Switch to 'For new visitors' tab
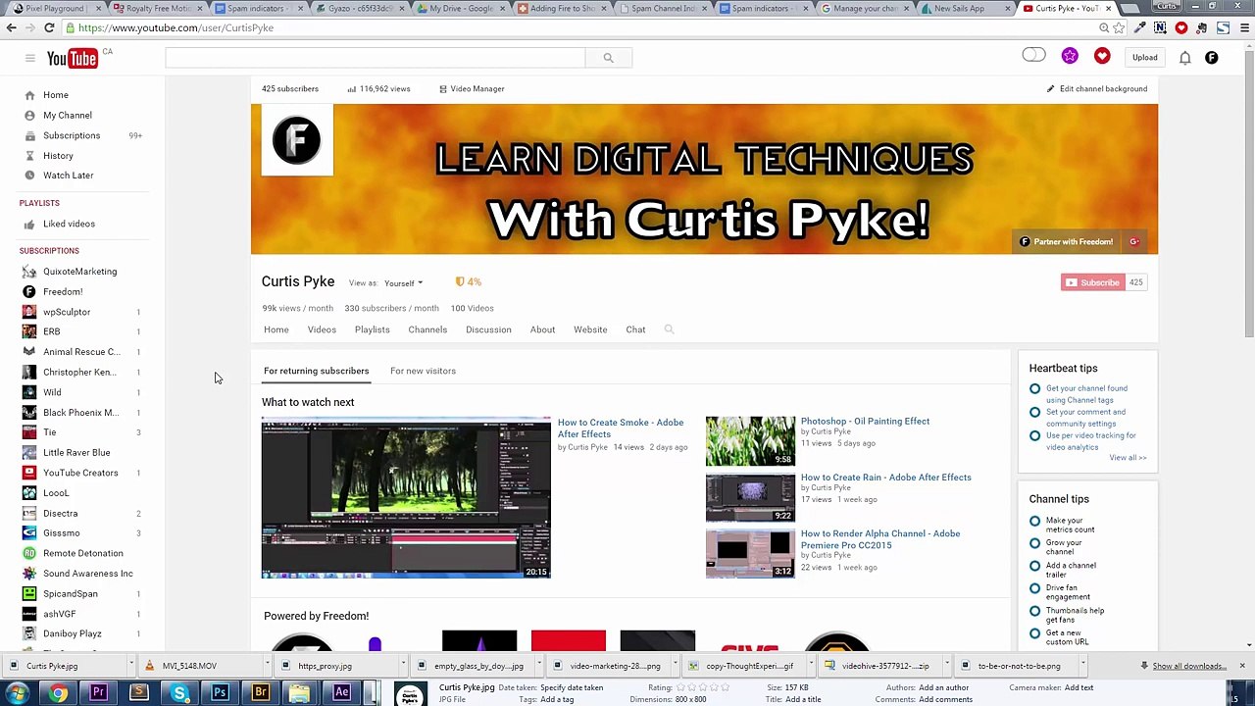This screenshot has height=706, width=1255. tap(423, 371)
